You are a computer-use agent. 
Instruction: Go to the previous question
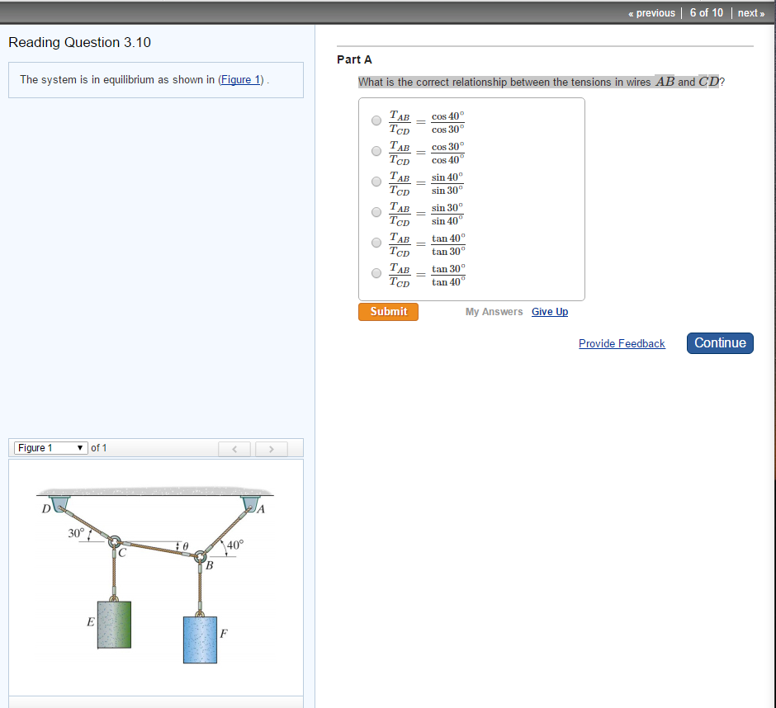[x=652, y=13]
